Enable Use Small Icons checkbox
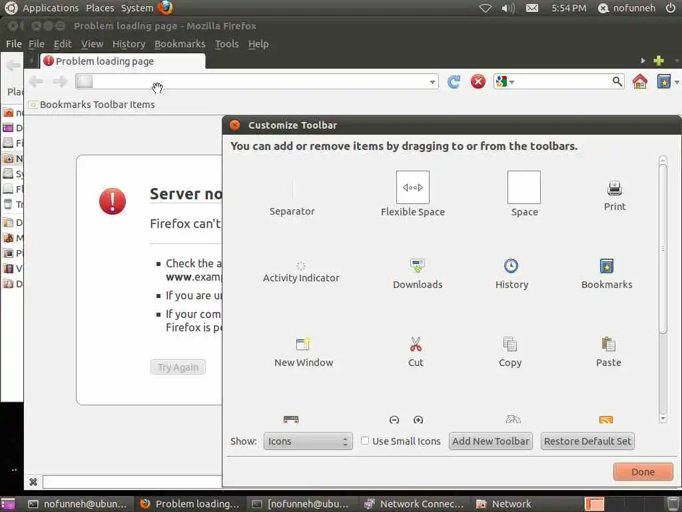Viewport: 682px width, 512px height. tap(365, 441)
